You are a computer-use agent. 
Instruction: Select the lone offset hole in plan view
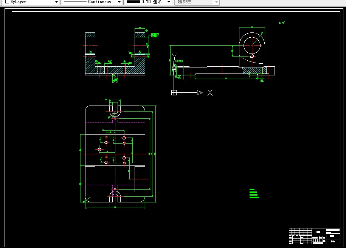(99, 150)
